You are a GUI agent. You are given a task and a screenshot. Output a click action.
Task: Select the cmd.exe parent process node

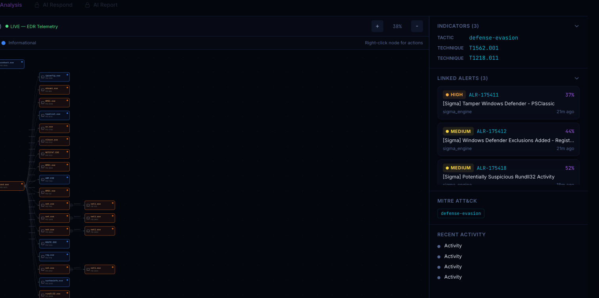pyautogui.click(x=12, y=186)
